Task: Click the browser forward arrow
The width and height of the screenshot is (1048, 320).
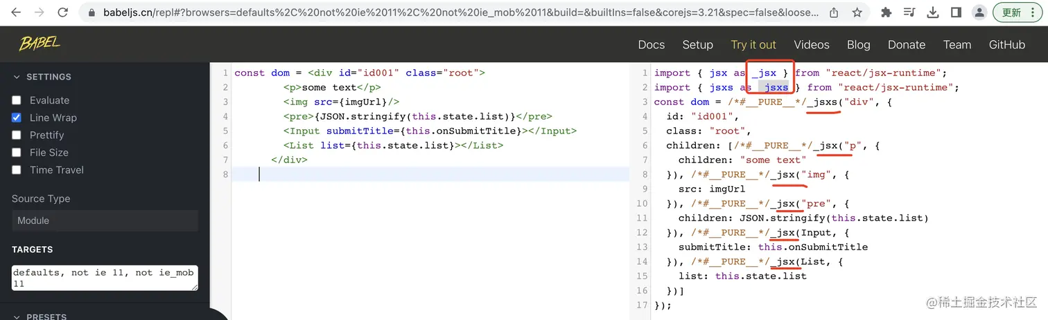Action: [x=40, y=12]
